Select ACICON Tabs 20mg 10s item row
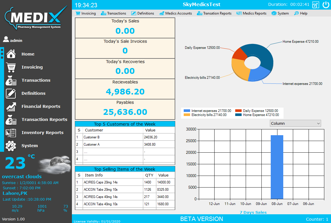Screen dimensions: 331x223 pos(125,190)
